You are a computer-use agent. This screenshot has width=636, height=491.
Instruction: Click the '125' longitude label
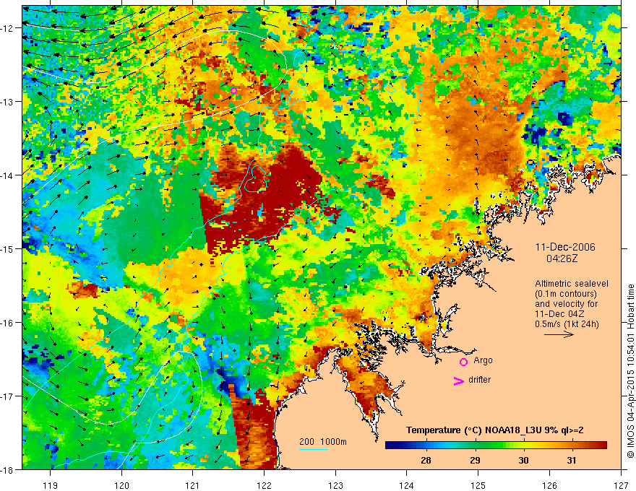coord(478,485)
